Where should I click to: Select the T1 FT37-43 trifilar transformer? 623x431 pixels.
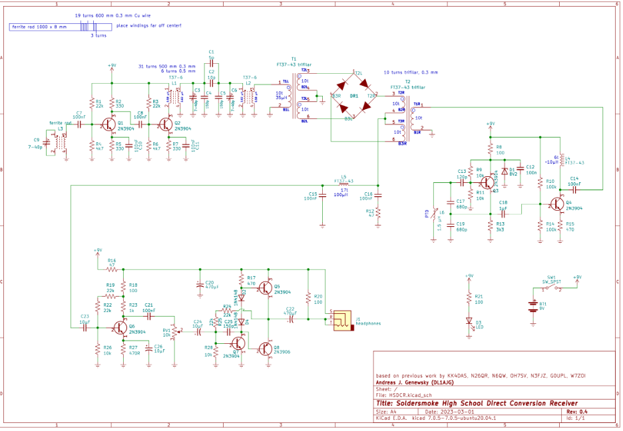(x=296, y=95)
